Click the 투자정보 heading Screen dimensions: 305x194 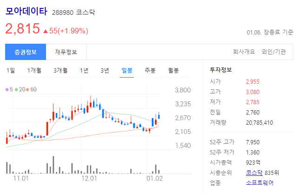221,70
